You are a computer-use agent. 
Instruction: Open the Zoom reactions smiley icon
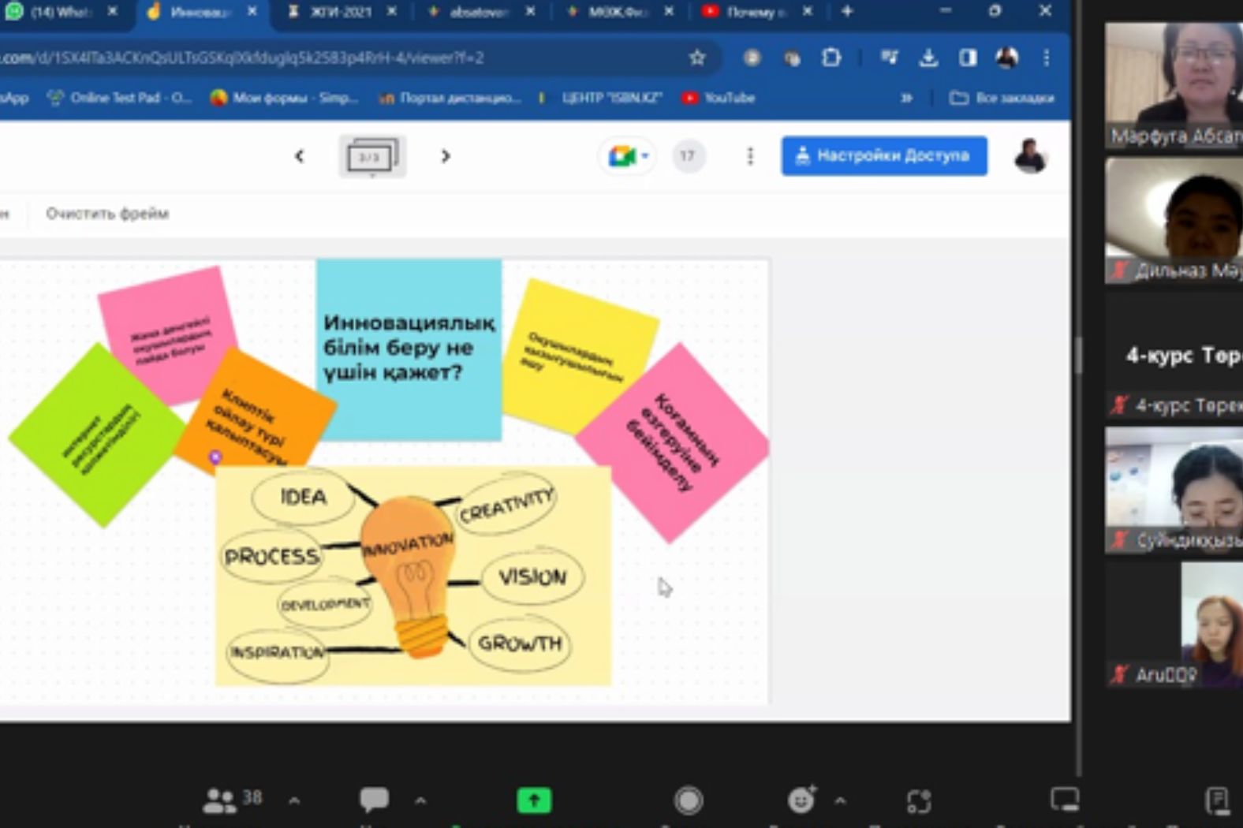[801, 800]
